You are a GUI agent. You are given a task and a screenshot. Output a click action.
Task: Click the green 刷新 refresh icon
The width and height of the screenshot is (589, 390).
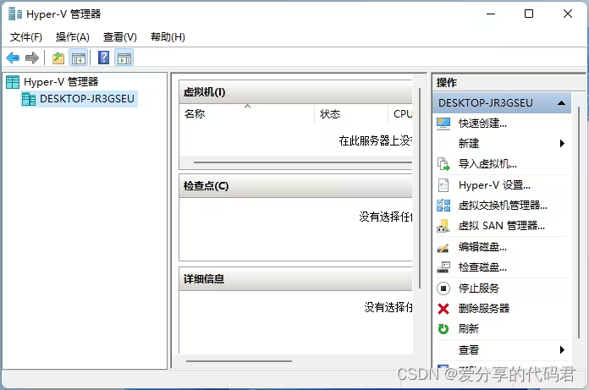[x=443, y=329]
